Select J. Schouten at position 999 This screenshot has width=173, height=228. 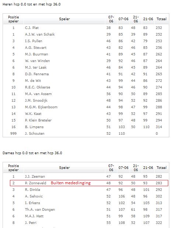point(35,134)
